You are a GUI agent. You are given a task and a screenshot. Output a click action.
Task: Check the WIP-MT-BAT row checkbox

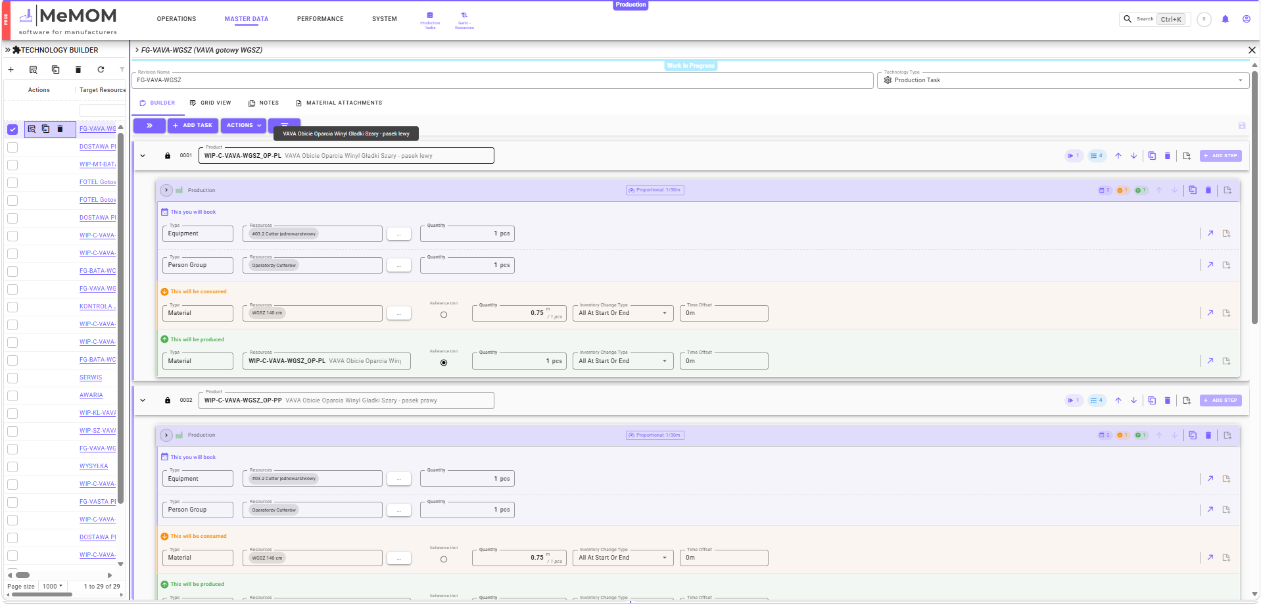pos(12,165)
